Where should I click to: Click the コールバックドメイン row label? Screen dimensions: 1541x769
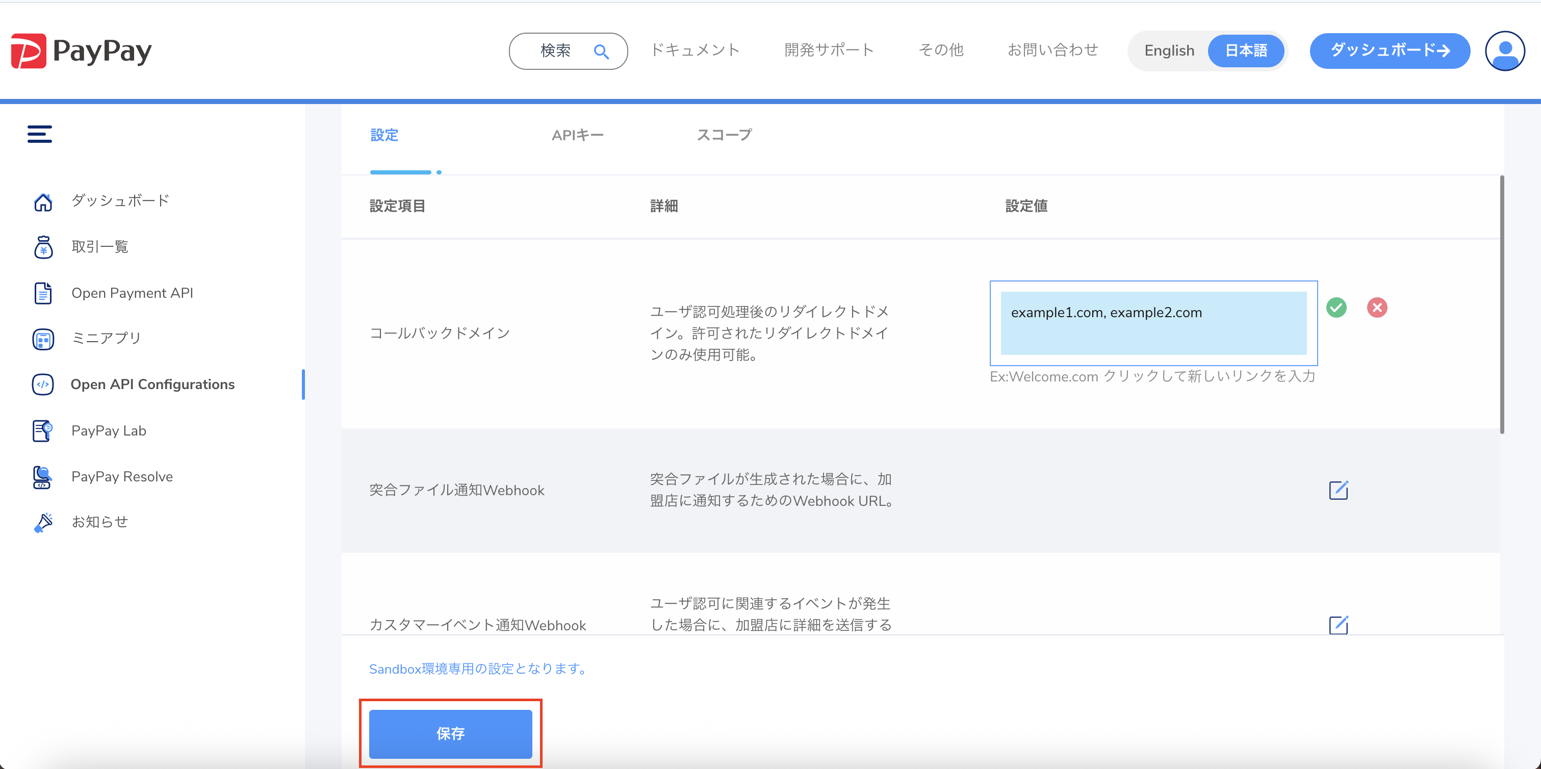(440, 334)
